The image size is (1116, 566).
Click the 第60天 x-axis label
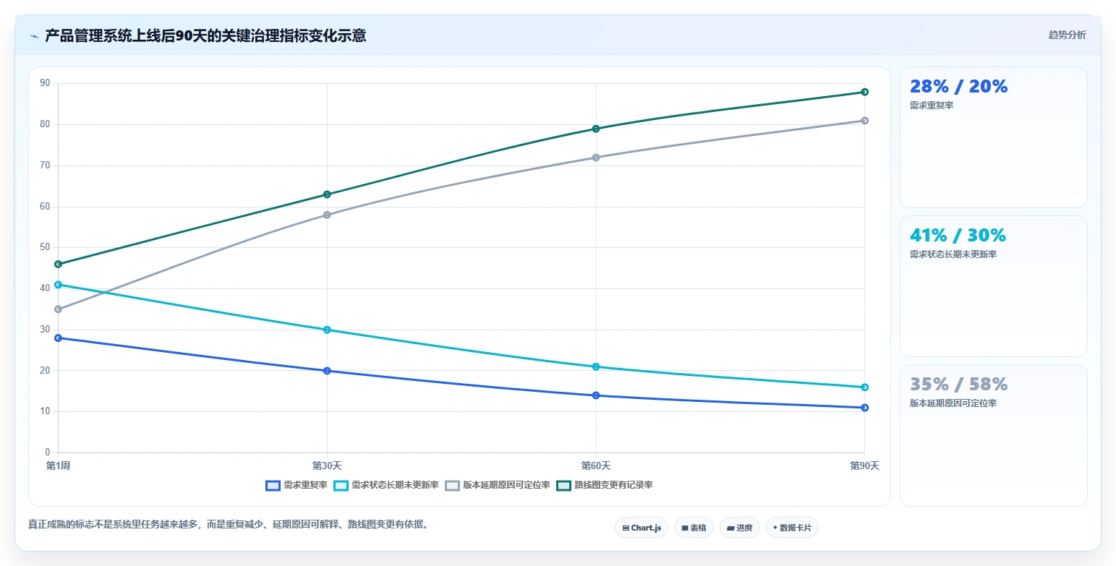coord(596,466)
